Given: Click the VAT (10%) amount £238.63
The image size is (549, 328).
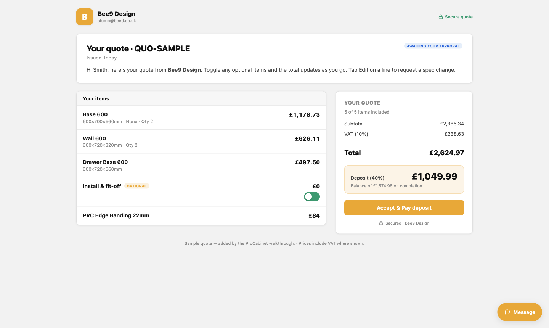Looking at the screenshot, I should tap(454, 134).
